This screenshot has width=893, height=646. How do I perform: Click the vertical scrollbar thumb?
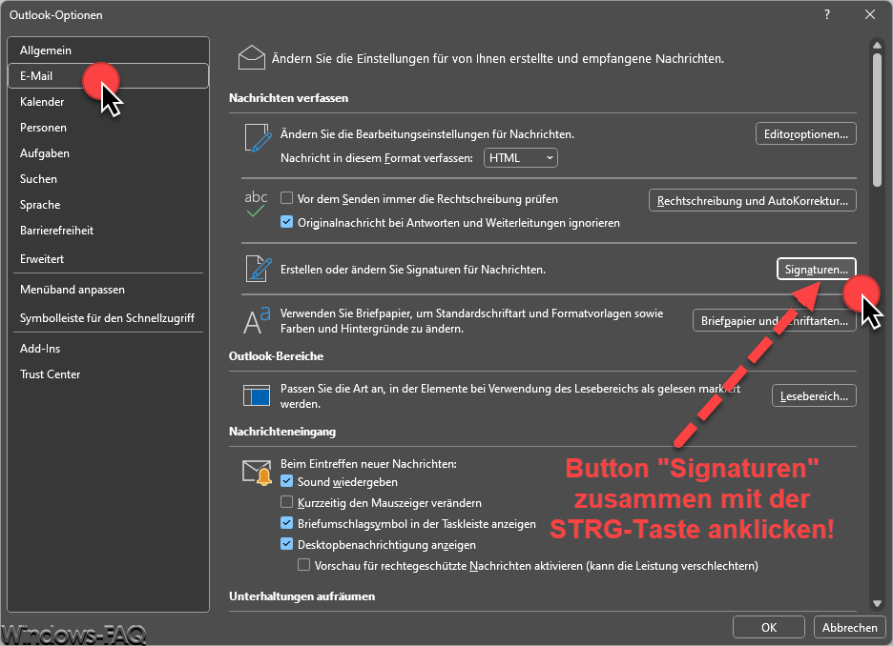877,120
